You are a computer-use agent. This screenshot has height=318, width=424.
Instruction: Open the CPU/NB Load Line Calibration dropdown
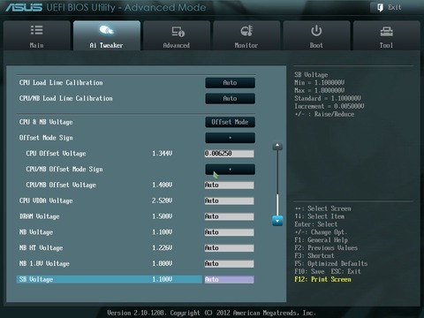pos(230,98)
